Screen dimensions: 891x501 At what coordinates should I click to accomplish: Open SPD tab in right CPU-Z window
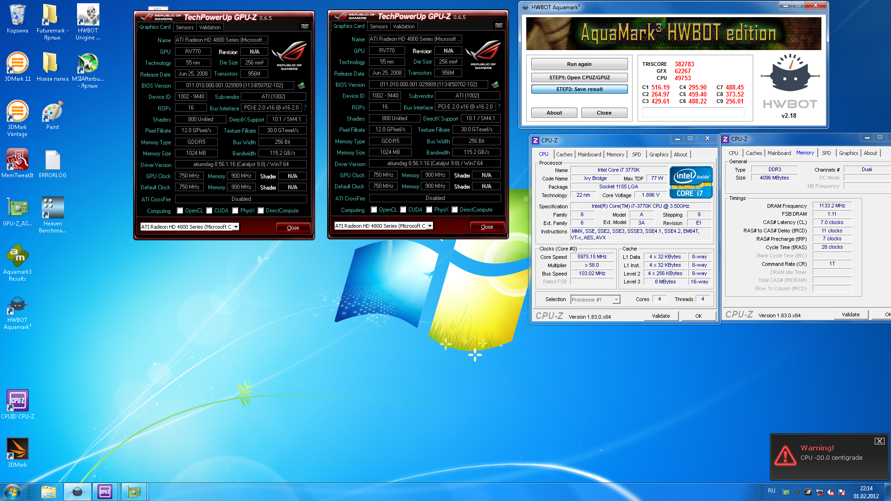click(x=826, y=153)
